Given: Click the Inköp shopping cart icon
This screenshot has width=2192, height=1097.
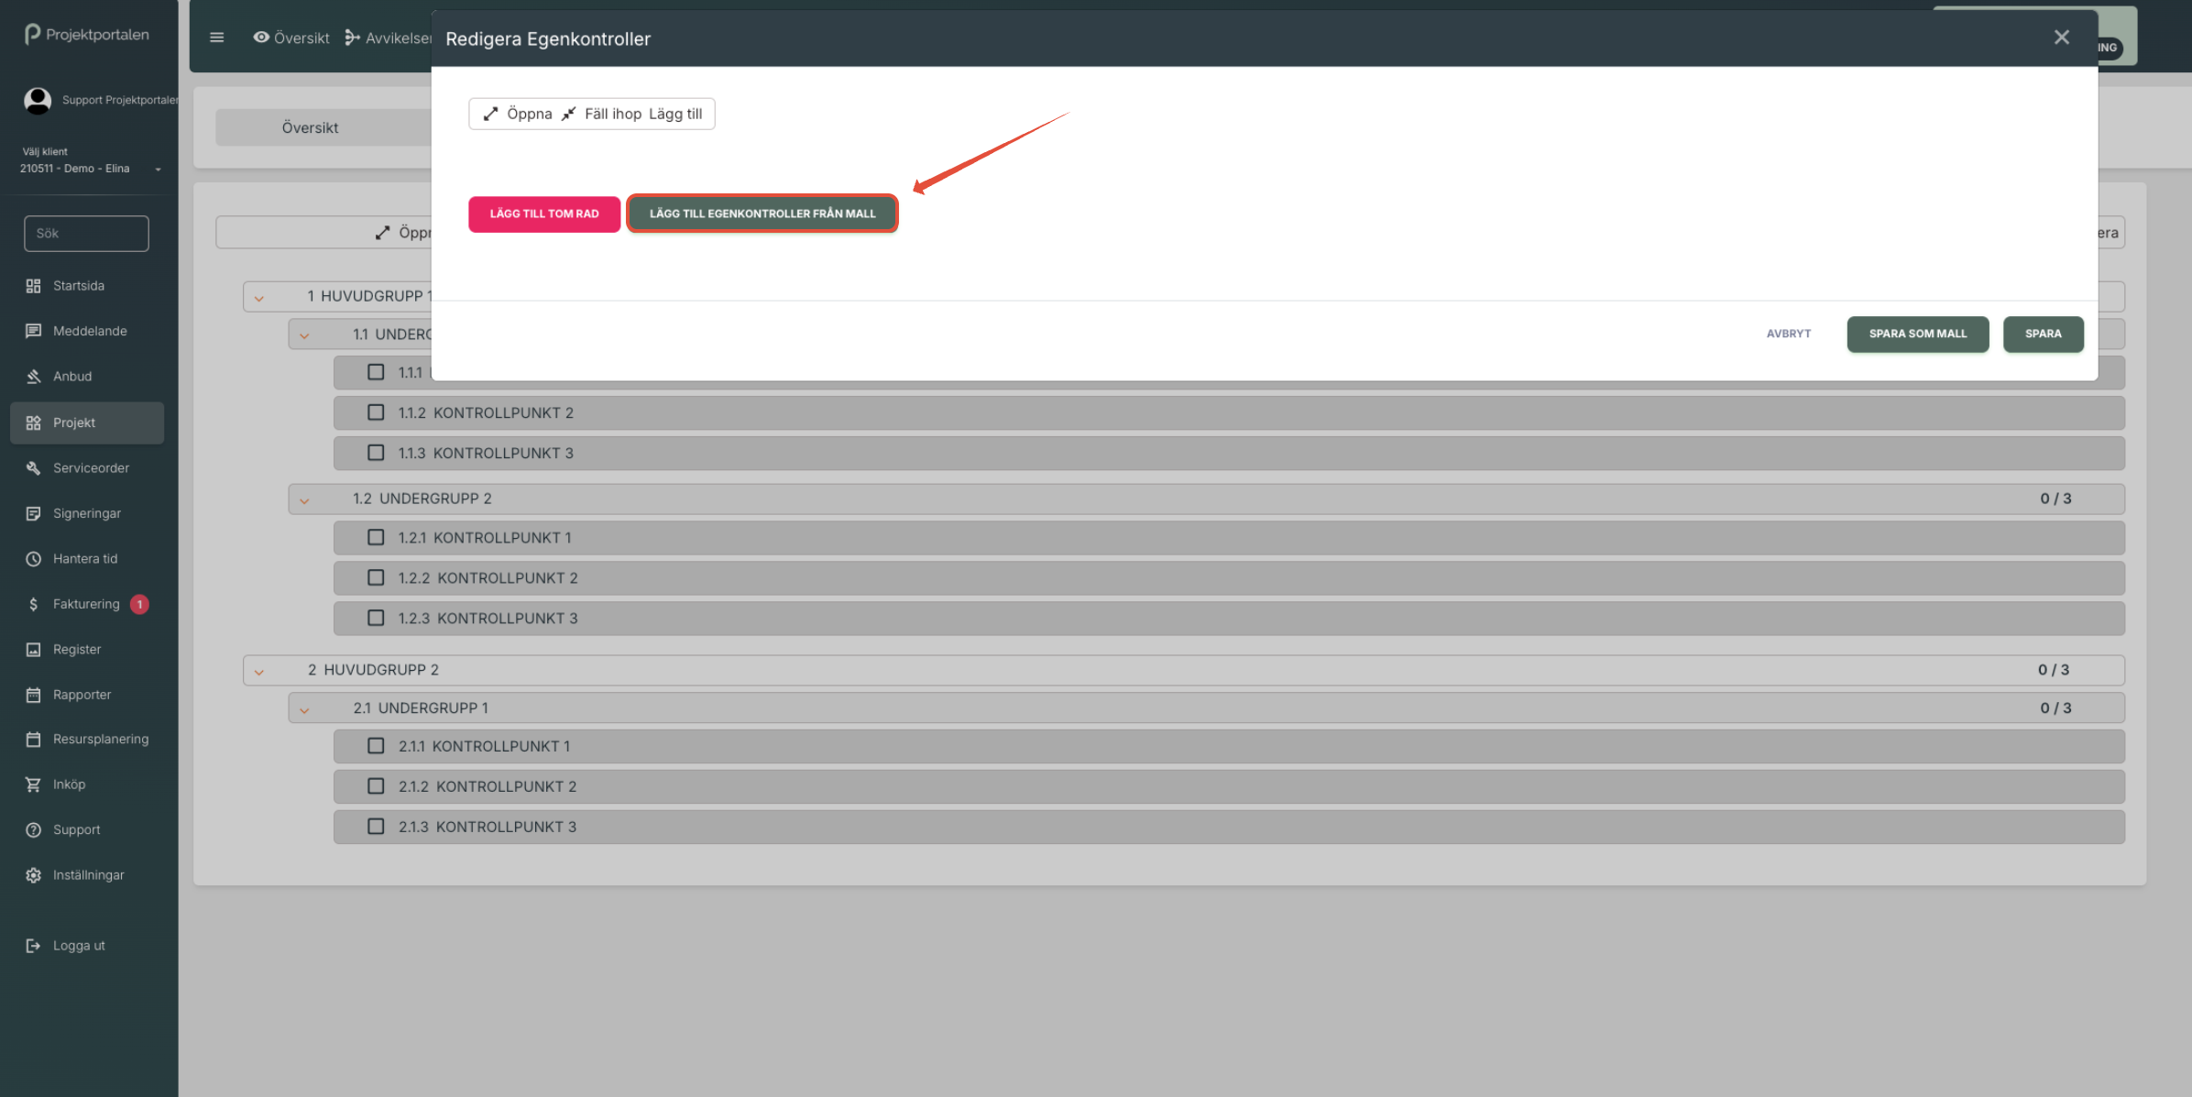Looking at the screenshot, I should click(34, 784).
